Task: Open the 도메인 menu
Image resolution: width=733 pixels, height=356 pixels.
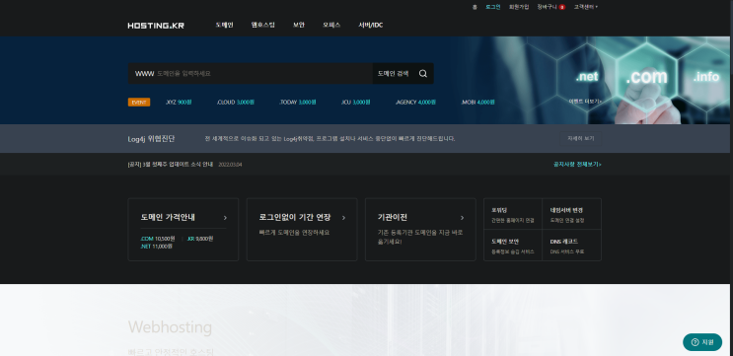Action: pyautogui.click(x=224, y=25)
